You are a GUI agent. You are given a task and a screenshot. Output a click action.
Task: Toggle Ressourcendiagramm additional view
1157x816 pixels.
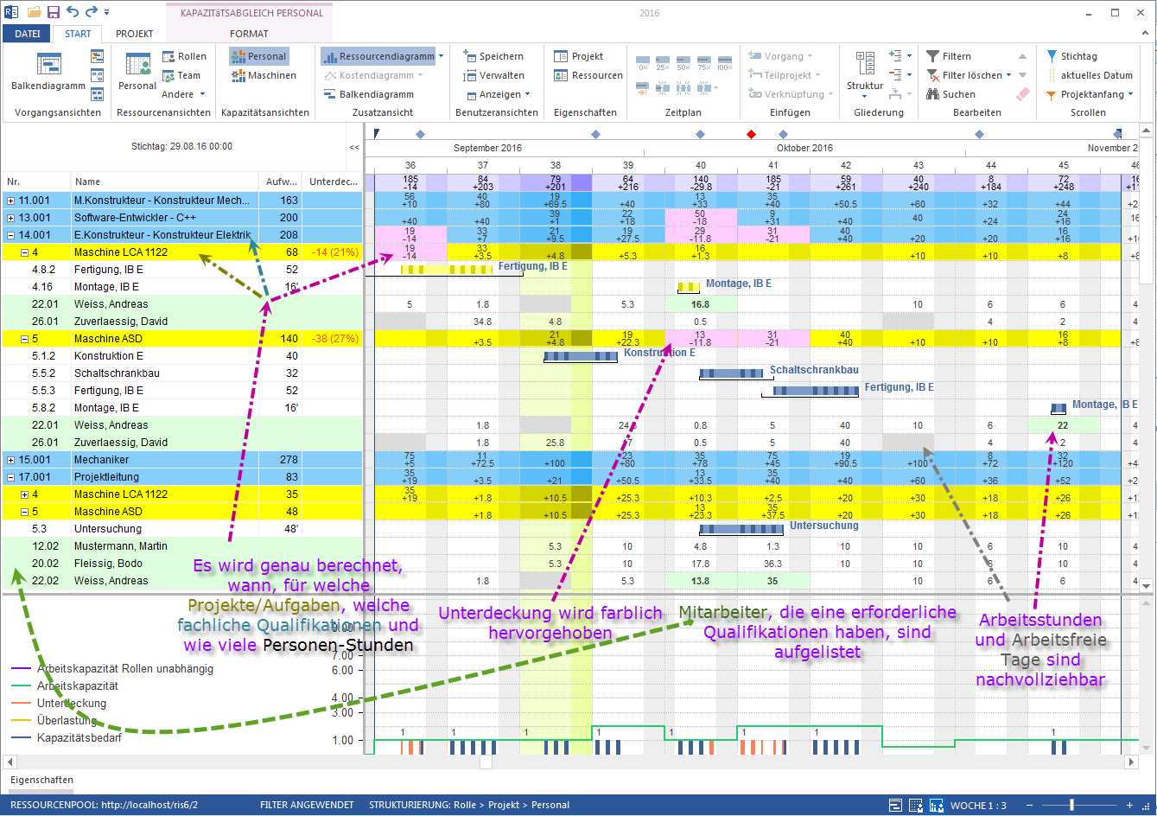click(378, 56)
